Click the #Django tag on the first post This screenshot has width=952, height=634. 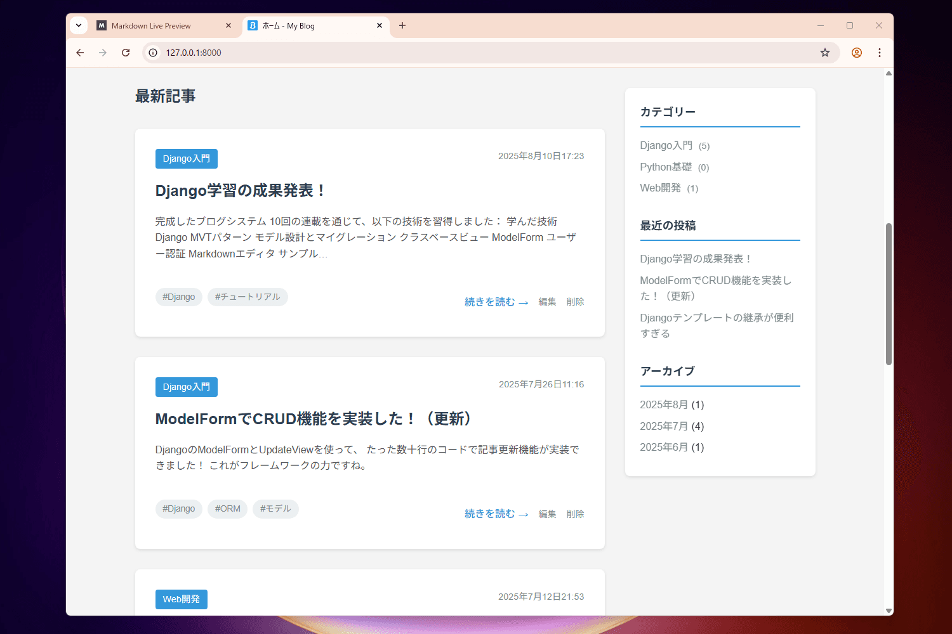tap(179, 297)
